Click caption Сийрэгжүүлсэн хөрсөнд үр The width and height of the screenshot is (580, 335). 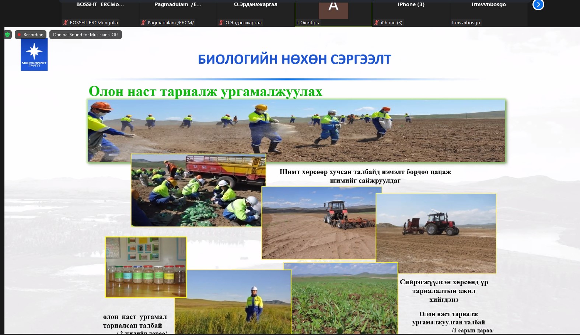tap(444, 291)
